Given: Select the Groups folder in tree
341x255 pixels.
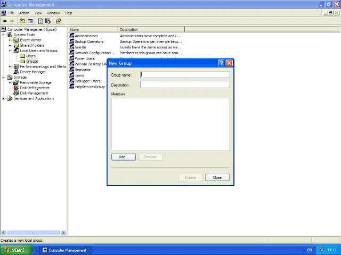Looking at the screenshot, I should [x=32, y=61].
